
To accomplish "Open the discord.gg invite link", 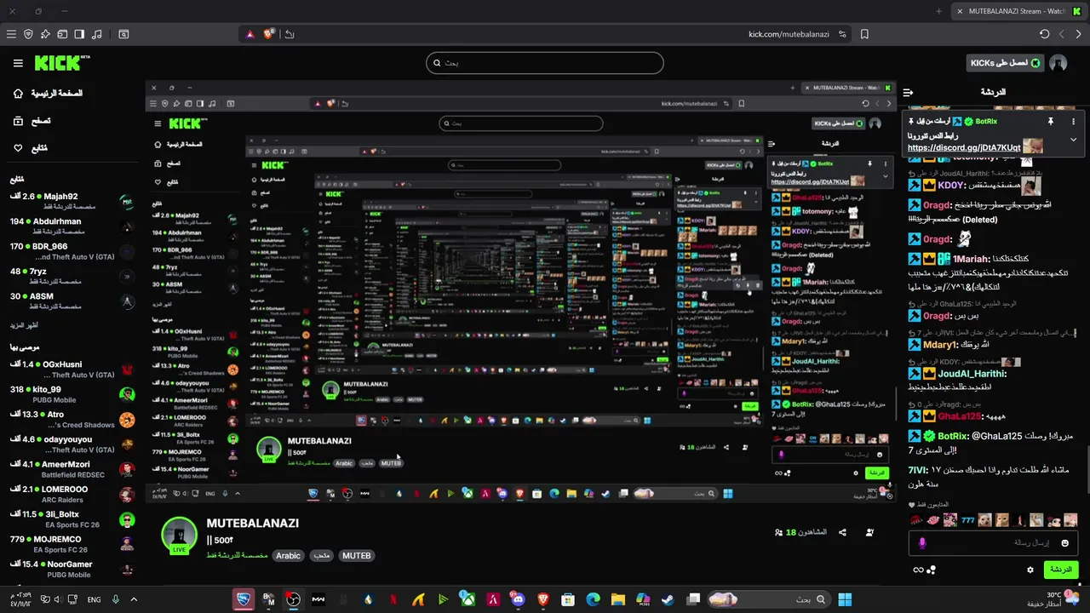I will click(x=963, y=147).
